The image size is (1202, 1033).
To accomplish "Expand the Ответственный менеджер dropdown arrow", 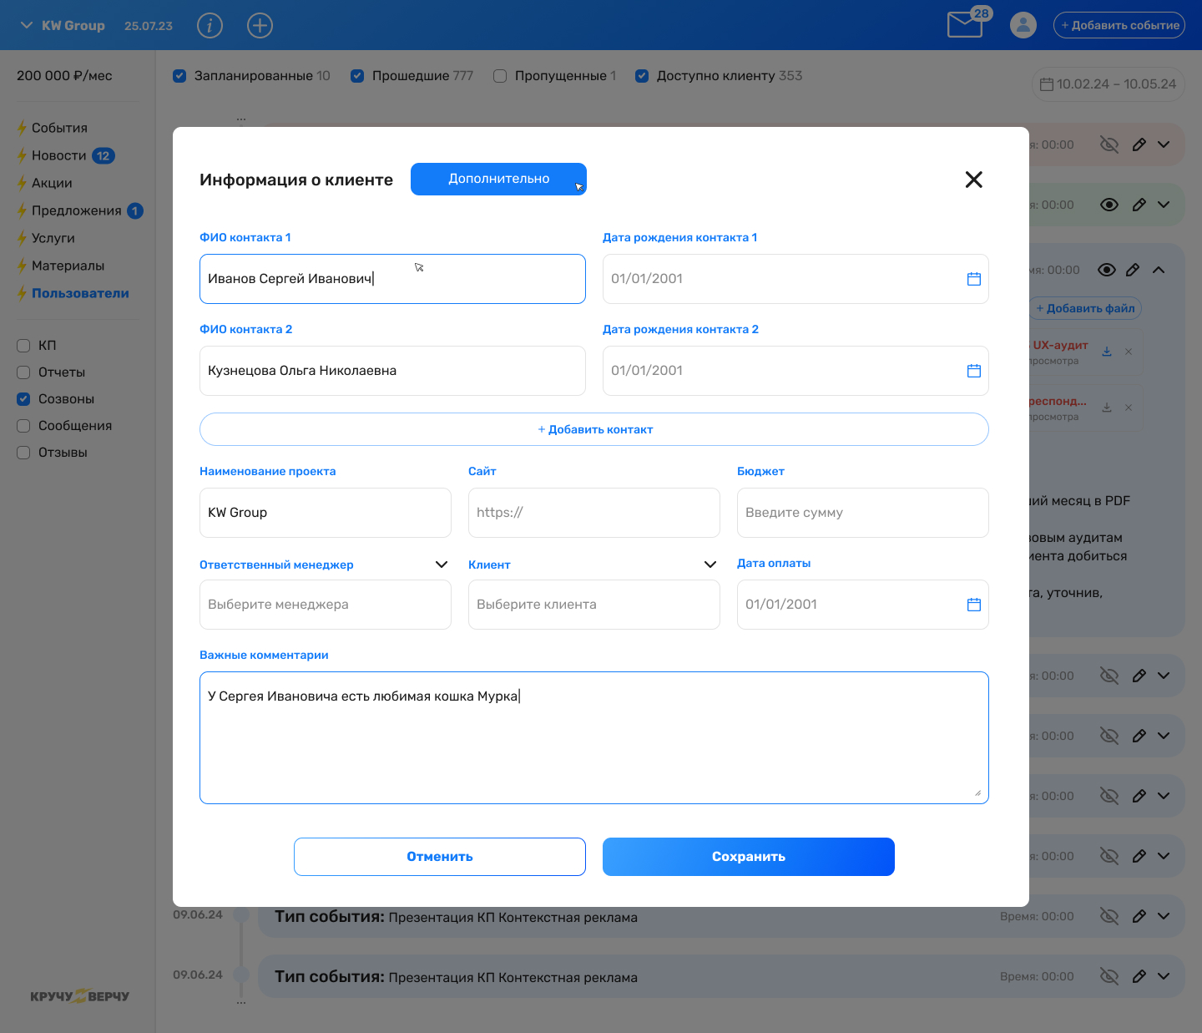I will [x=442, y=565].
